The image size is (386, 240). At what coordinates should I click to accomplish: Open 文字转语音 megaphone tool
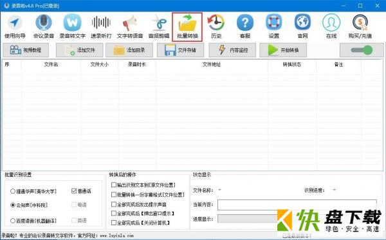coord(130,26)
